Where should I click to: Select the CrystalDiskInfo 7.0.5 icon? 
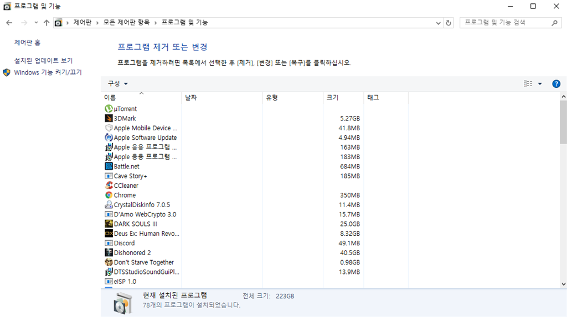[109, 205]
